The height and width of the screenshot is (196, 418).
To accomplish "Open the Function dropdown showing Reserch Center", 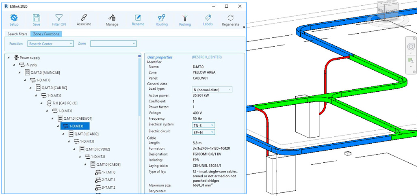I will coord(50,43).
